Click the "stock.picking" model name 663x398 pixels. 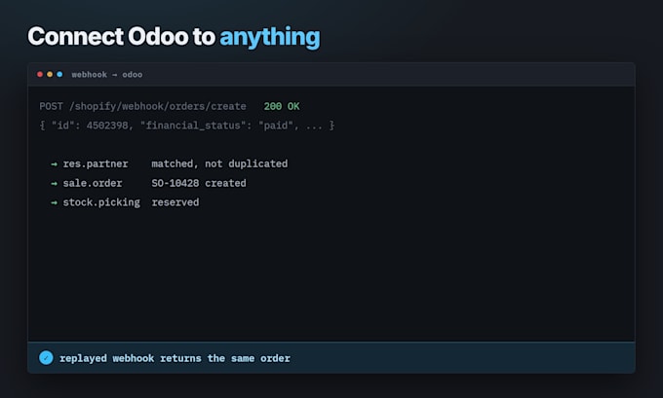(x=101, y=202)
